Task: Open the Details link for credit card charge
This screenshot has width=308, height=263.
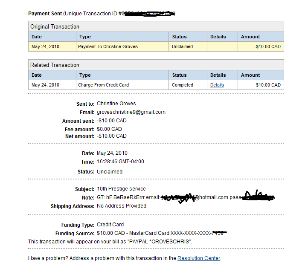Action: pyautogui.click(x=217, y=85)
